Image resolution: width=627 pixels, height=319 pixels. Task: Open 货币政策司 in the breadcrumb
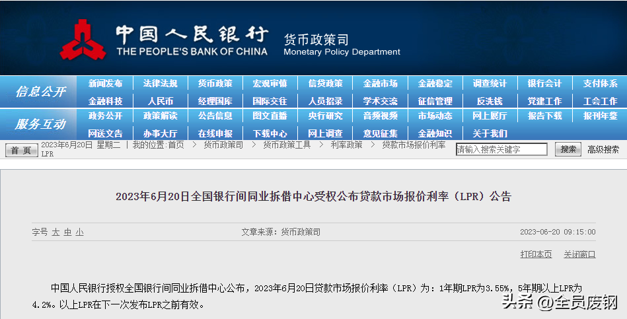click(223, 145)
